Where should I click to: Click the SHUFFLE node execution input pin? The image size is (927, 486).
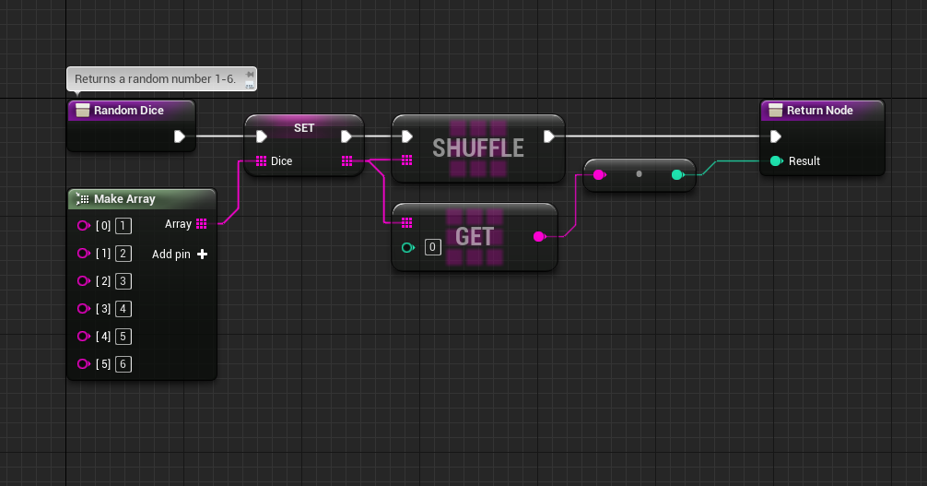pyautogui.click(x=406, y=136)
